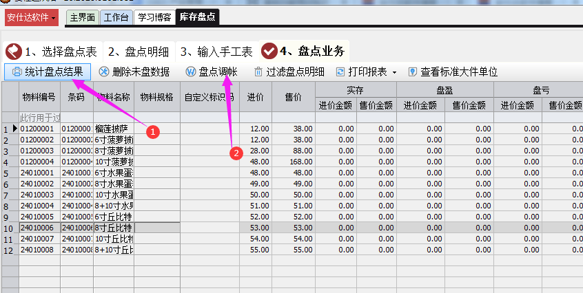Click the wrench icon beside 删除未盘数据
583x293 pixels.
(x=104, y=72)
